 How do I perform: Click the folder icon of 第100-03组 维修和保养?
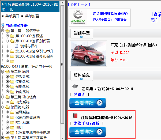12,56
